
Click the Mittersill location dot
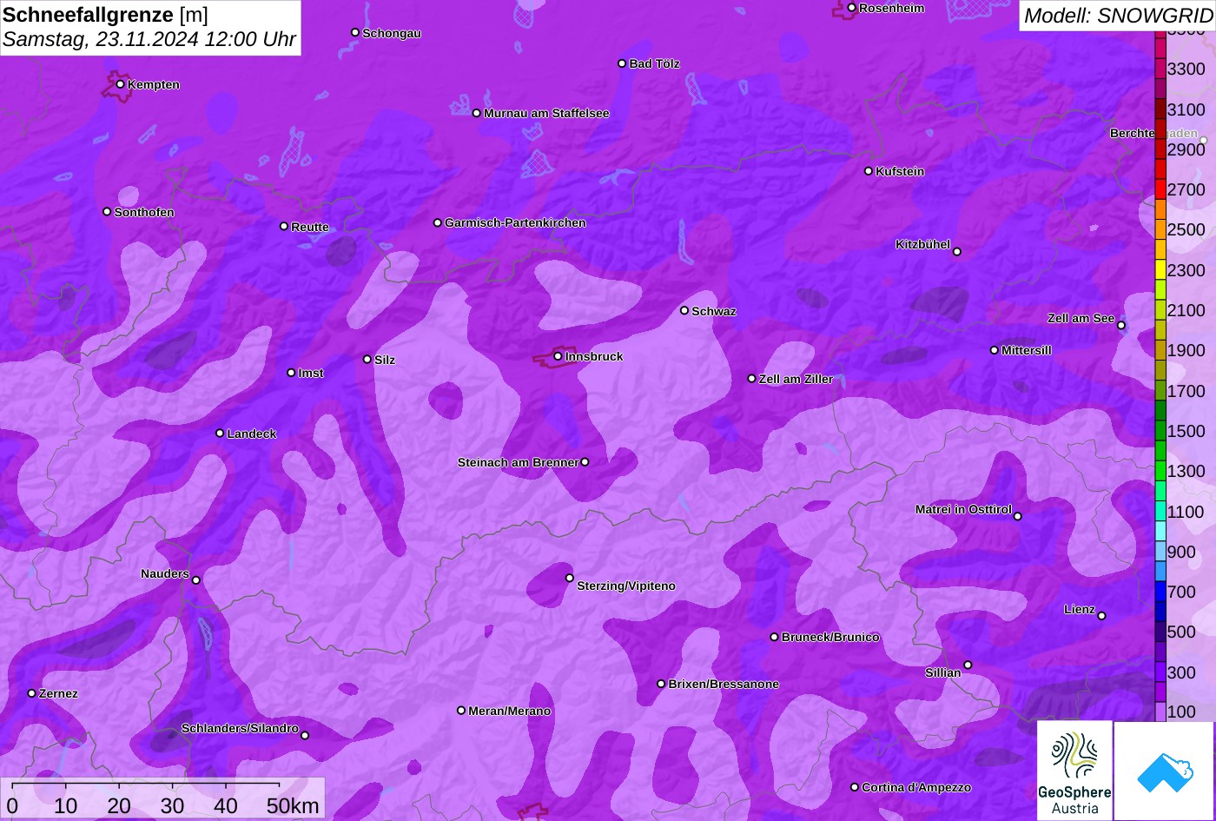click(x=995, y=350)
